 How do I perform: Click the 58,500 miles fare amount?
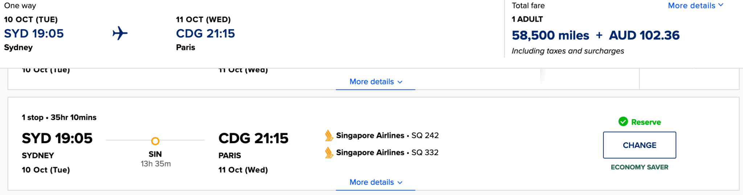tap(550, 35)
